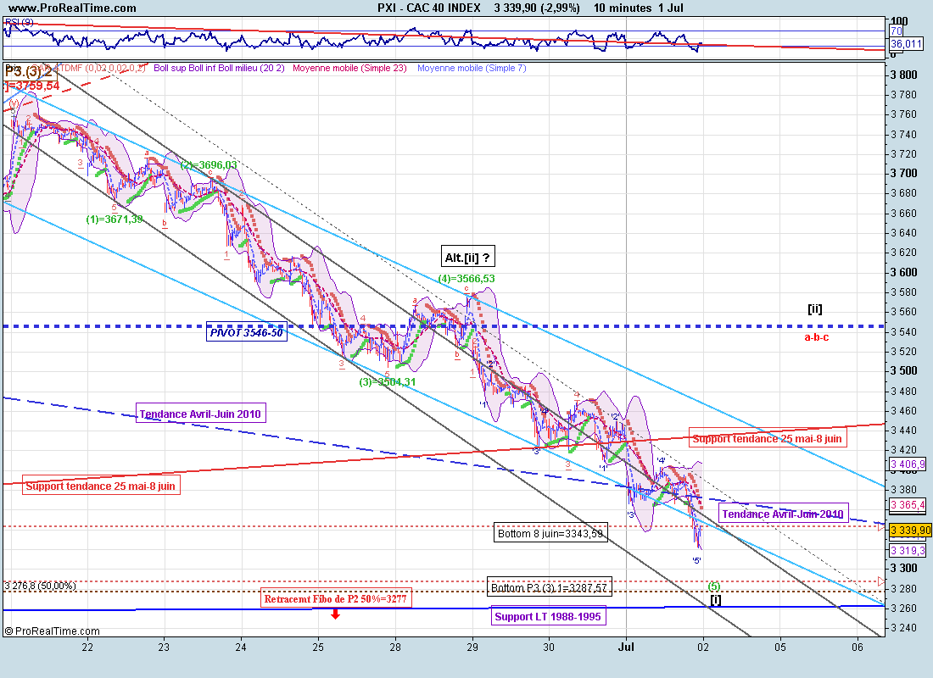Select 'Boll sup Boll inf Boll milieu (20 2)' legend

[x=221, y=68]
